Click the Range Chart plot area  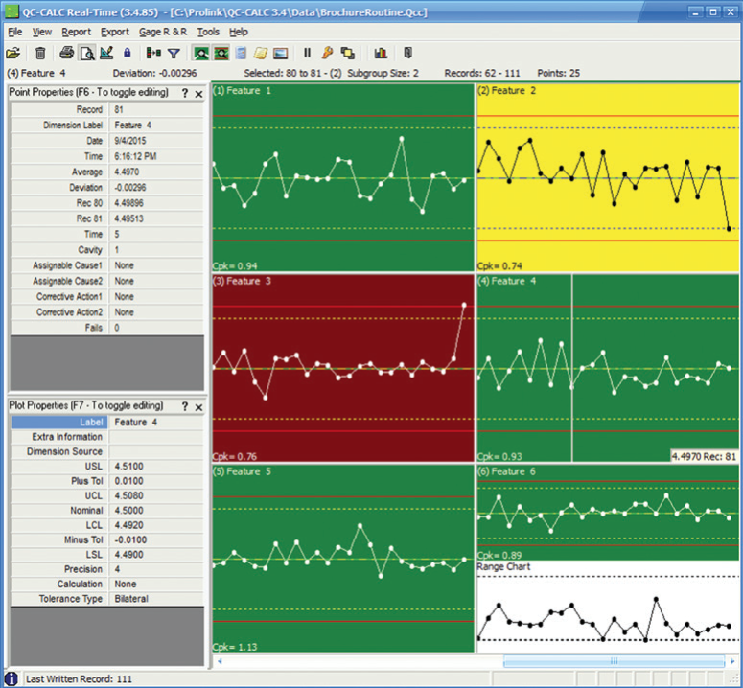point(608,608)
